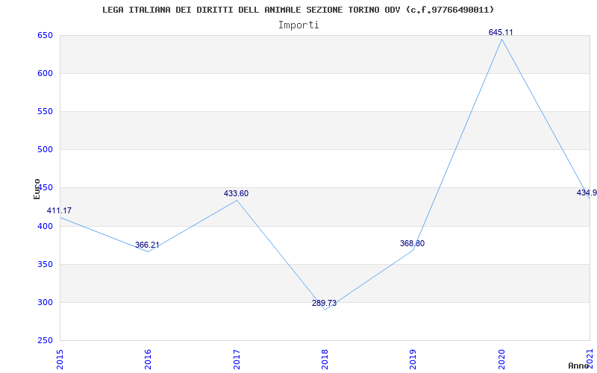This screenshot has width=597, height=373.
Task: Select the 2017 x-axis year label
Action: tap(237, 359)
